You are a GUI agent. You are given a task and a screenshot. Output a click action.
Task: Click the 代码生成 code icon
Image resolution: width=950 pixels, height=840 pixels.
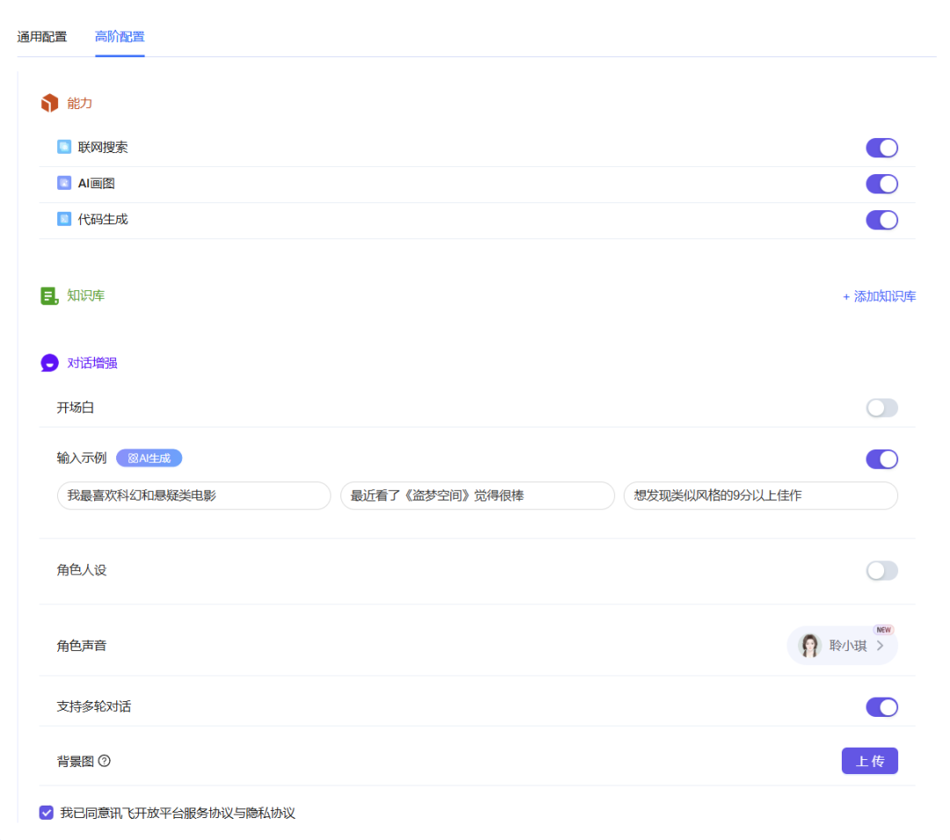(x=64, y=219)
